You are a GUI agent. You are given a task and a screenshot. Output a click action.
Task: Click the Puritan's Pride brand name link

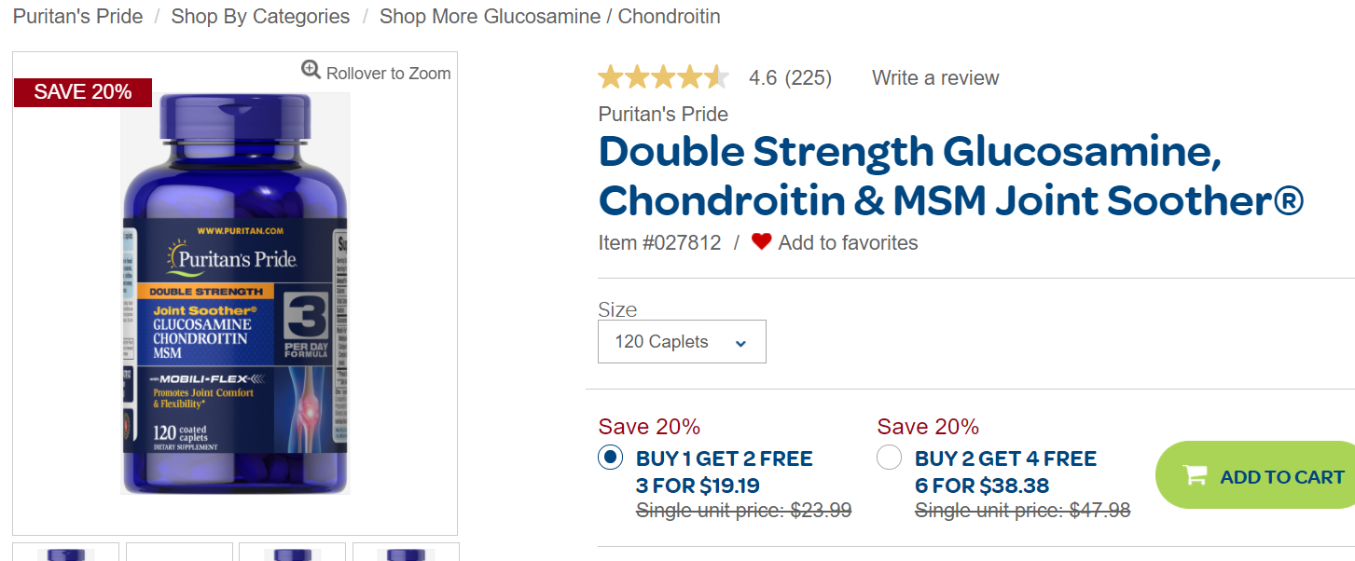(x=663, y=115)
